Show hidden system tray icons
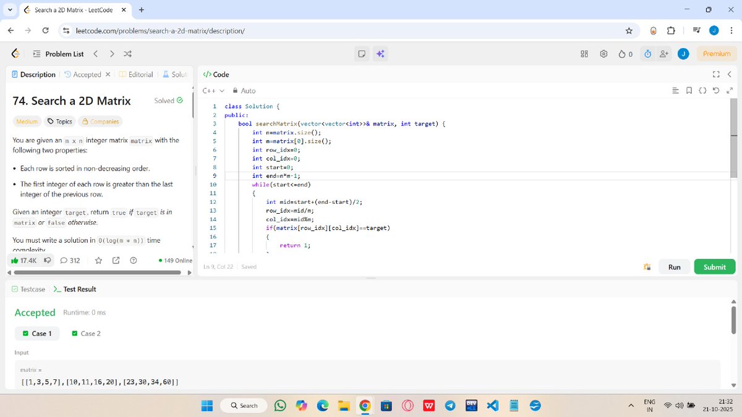This screenshot has width=742, height=417. (x=631, y=406)
